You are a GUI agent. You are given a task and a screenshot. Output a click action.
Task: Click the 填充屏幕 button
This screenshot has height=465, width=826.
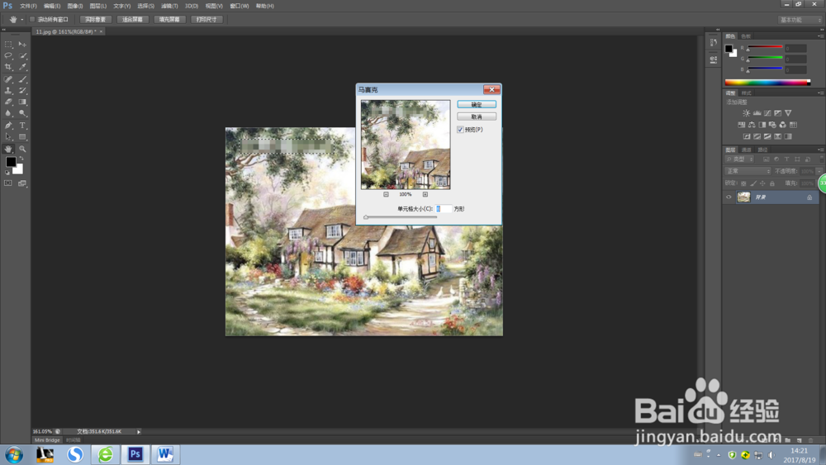(169, 20)
